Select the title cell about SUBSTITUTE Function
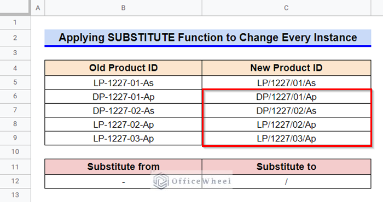The image size is (383, 202). (x=207, y=38)
